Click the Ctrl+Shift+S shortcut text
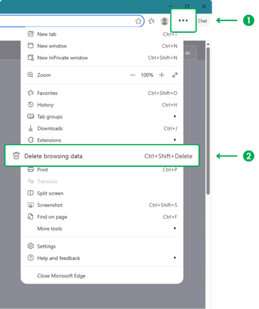 [x=163, y=205]
